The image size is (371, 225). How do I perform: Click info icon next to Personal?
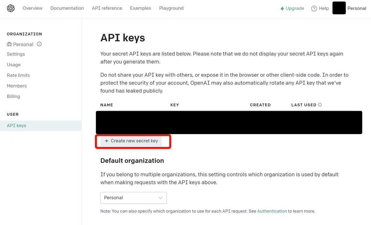[39, 44]
